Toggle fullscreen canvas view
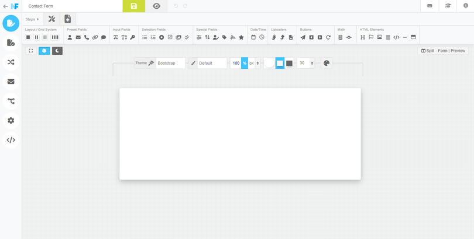This screenshot has height=239, width=474. tap(31, 51)
